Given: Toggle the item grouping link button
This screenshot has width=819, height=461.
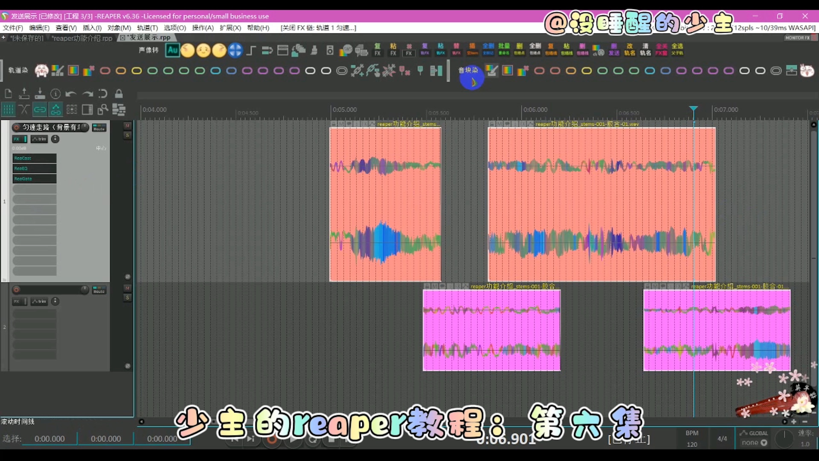Looking at the screenshot, I should coord(40,110).
